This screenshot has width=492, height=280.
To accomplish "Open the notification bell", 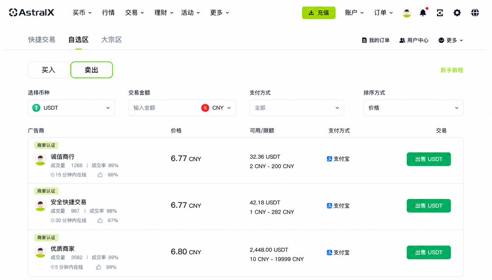I will point(423,13).
